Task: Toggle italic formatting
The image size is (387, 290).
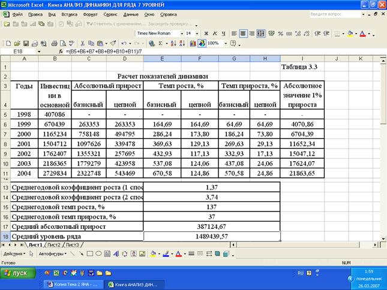Action: (x=215, y=34)
